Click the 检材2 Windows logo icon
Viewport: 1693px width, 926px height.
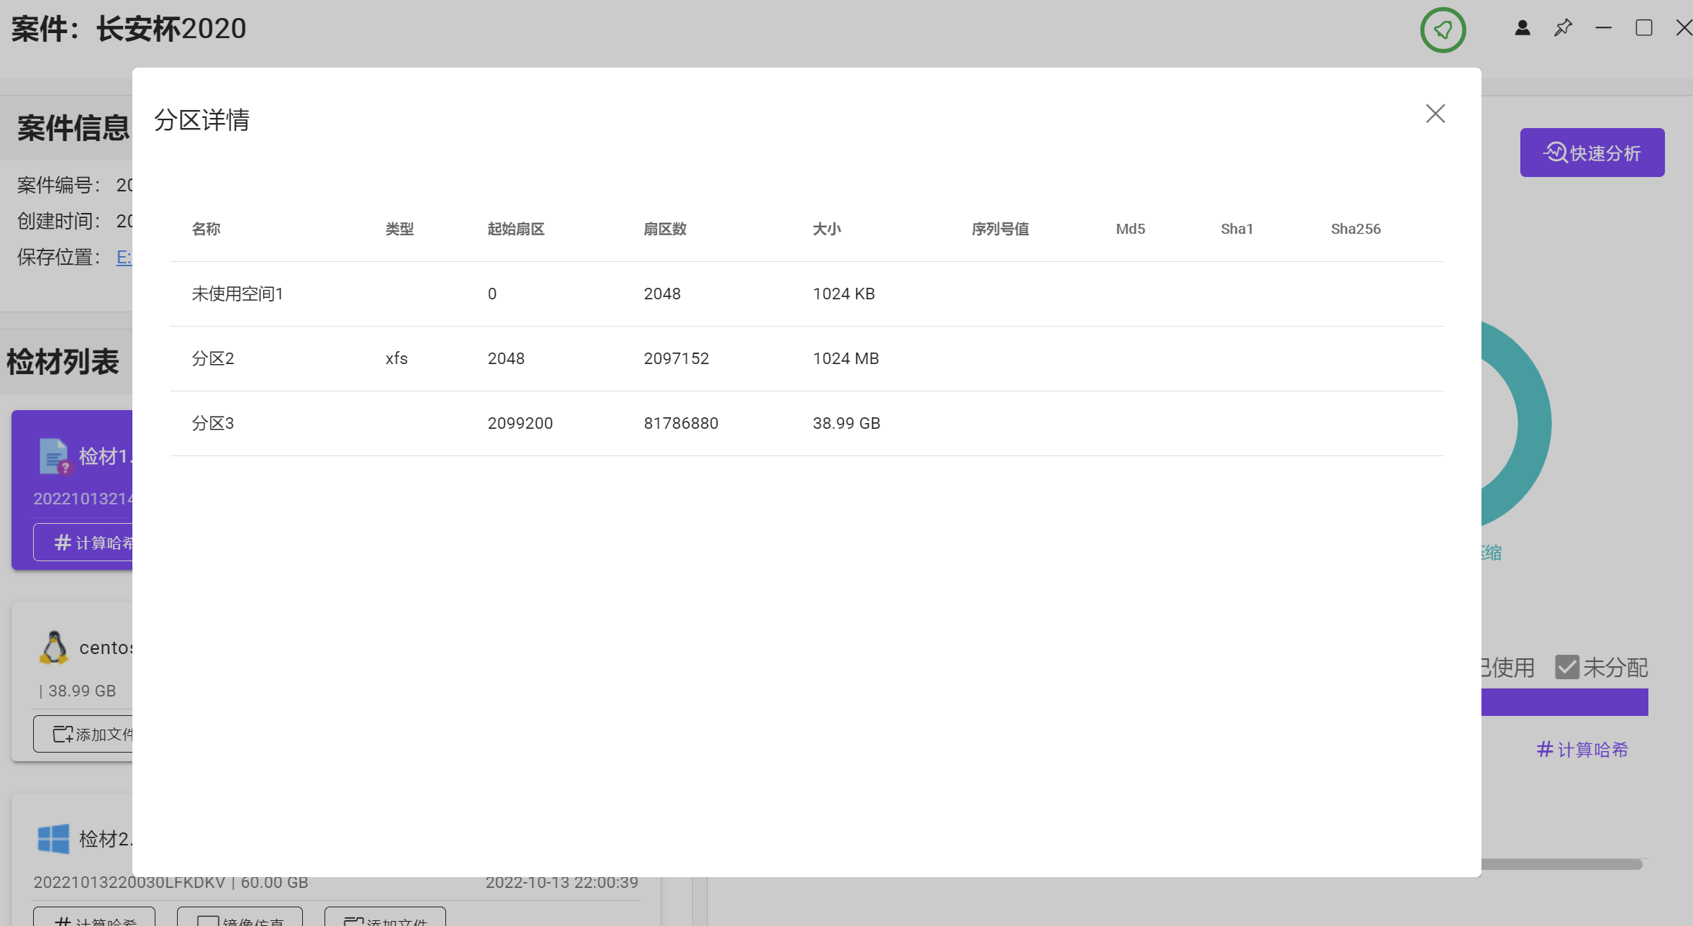tap(53, 839)
